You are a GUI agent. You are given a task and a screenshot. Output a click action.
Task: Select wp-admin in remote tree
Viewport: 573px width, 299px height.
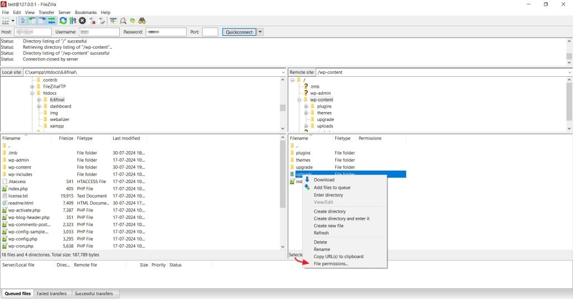pyautogui.click(x=320, y=93)
